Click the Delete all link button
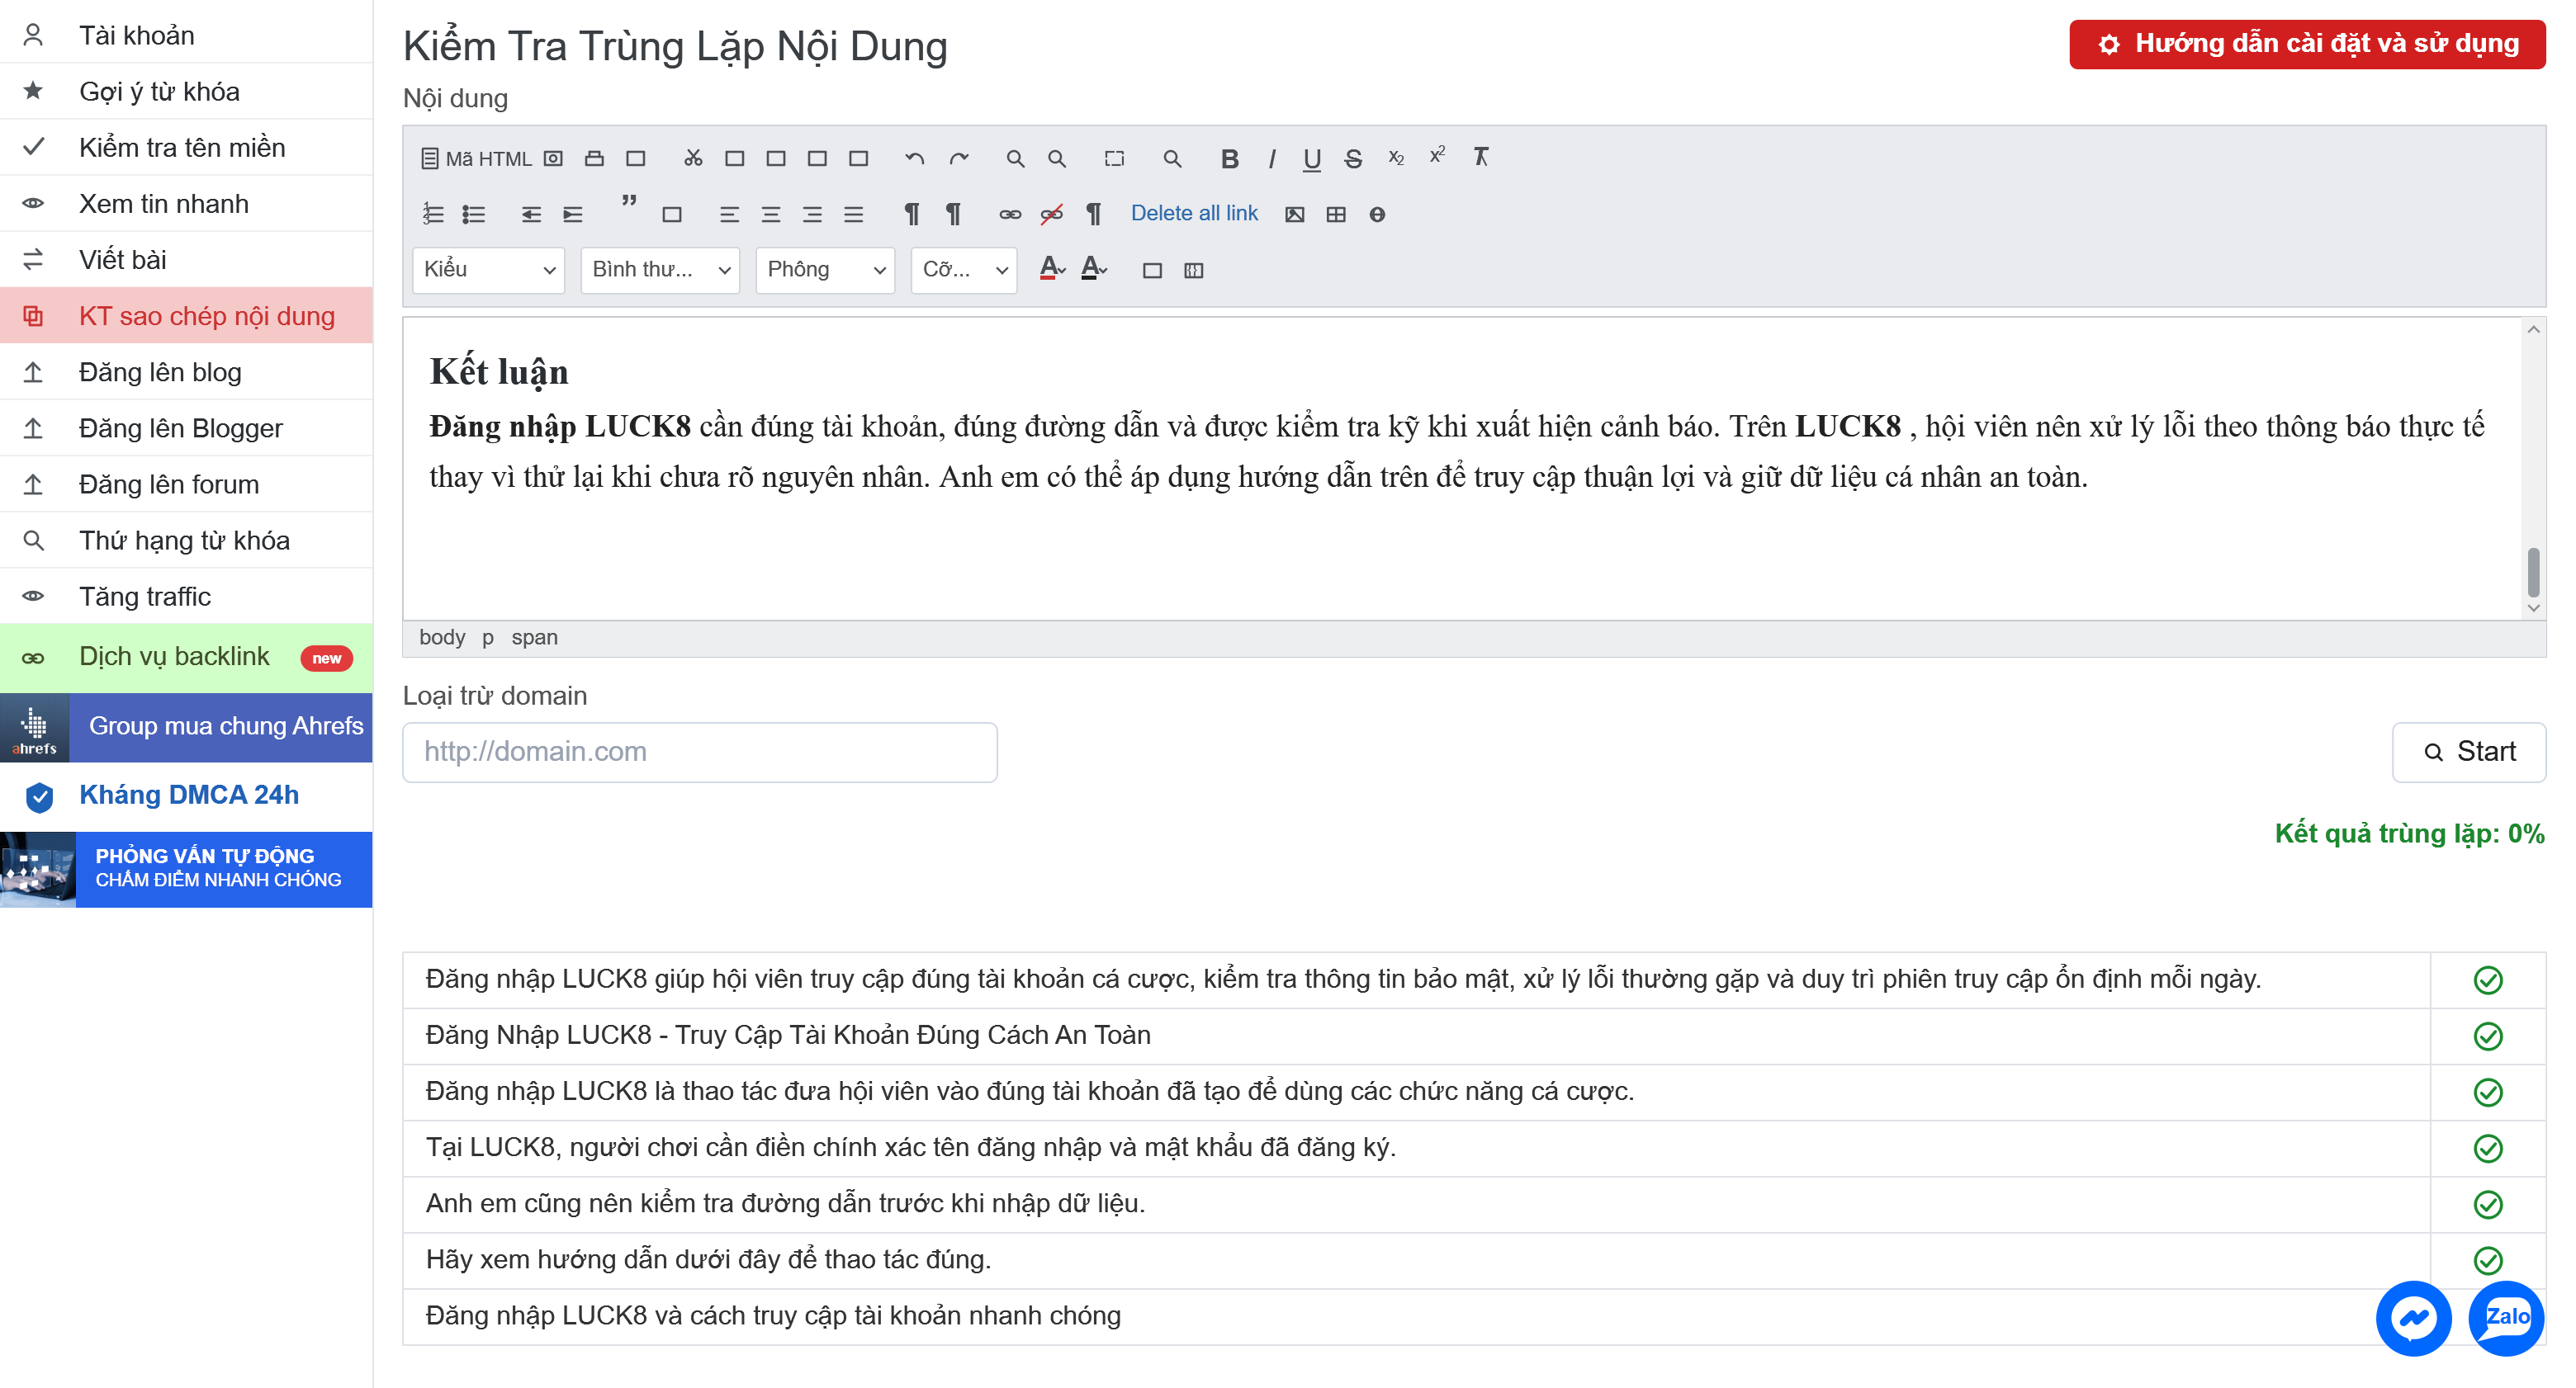The height and width of the screenshot is (1388, 2576). coord(1194,213)
